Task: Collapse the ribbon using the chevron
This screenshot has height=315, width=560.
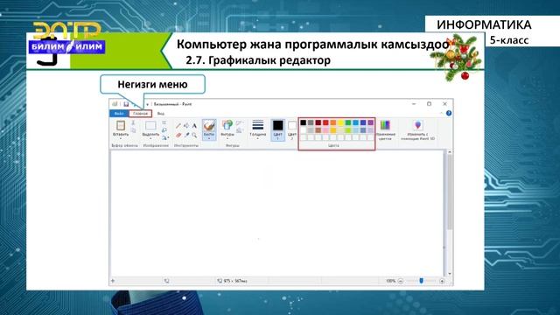Action: 441,113
